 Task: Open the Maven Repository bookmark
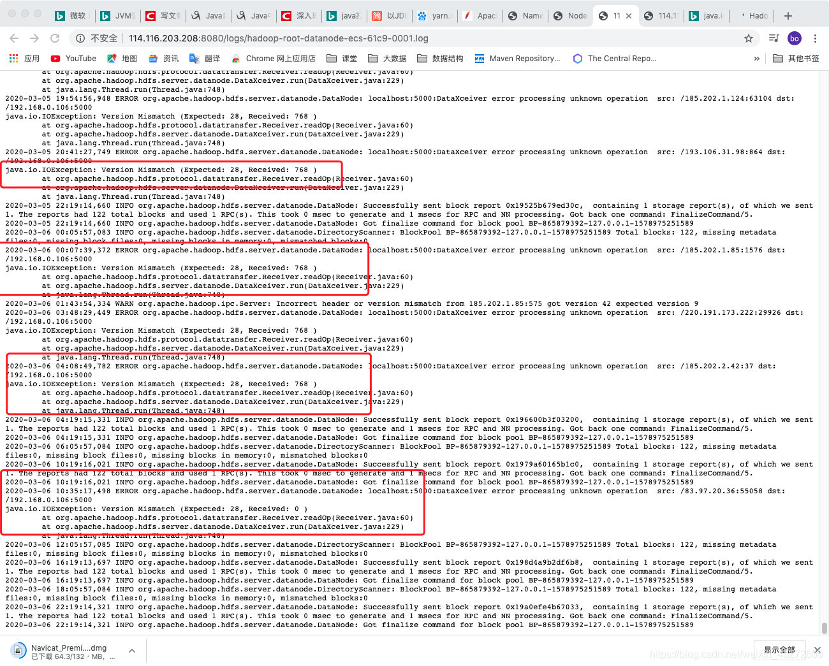[x=517, y=58]
